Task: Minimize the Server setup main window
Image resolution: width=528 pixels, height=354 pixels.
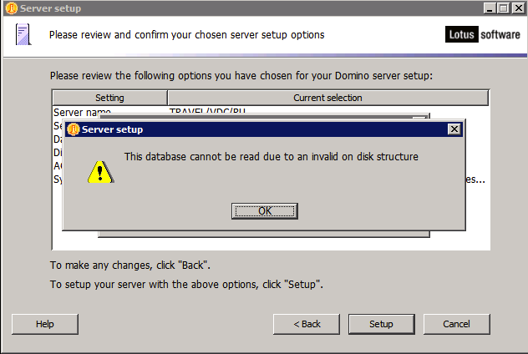Action: (x=490, y=8)
